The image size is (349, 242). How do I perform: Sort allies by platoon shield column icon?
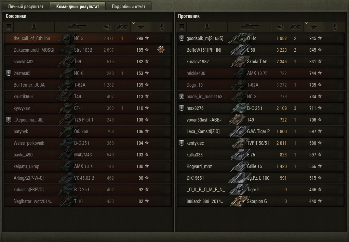(x=9, y=27)
